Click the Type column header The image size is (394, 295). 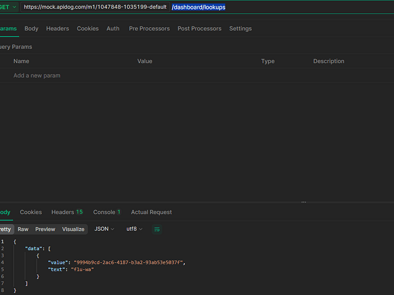(x=268, y=61)
